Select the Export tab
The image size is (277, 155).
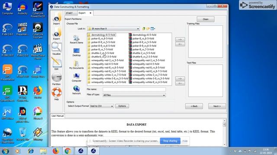82,13
